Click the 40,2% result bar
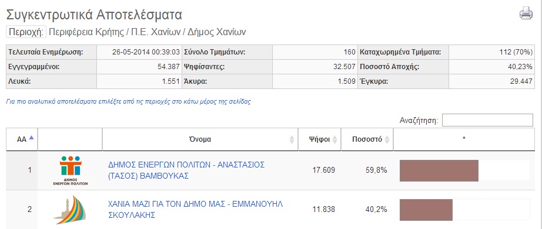Viewport: 542px width, 229px height. 426,210
